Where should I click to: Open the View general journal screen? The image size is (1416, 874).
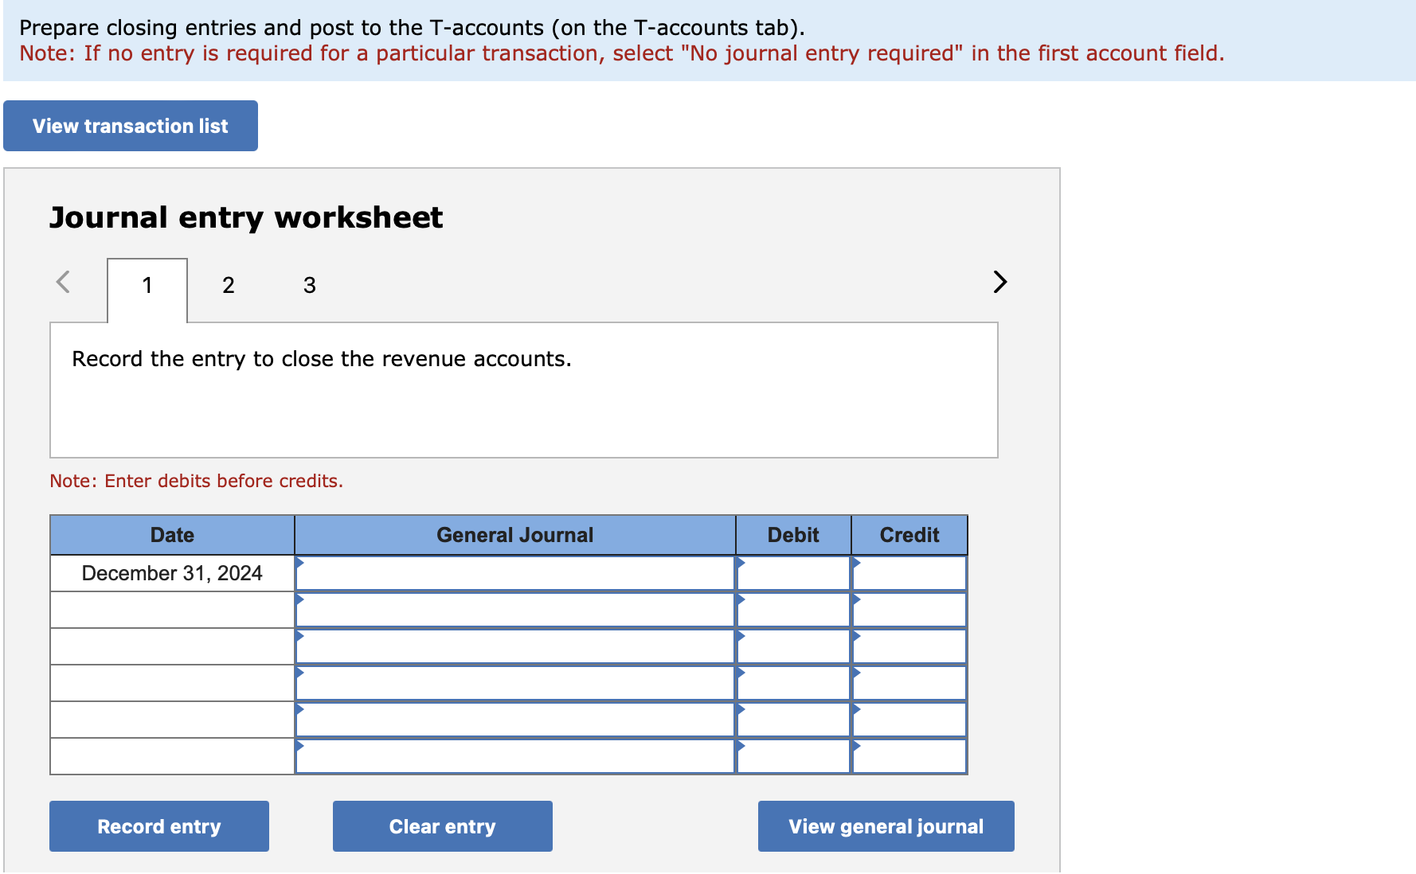pyautogui.click(x=885, y=826)
